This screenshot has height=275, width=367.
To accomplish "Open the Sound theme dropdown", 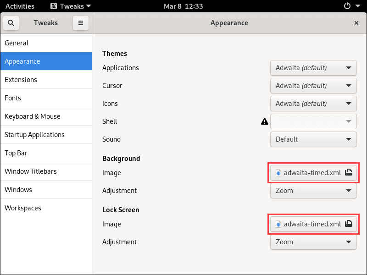I will (x=313, y=139).
